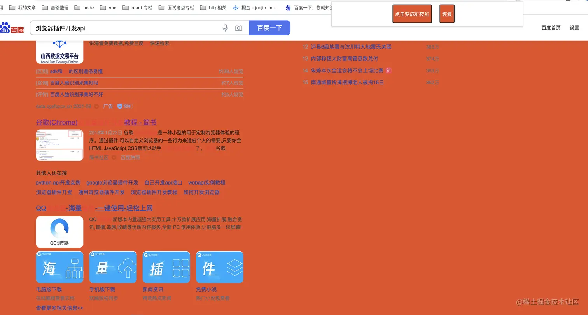The image size is (588, 315).
Task: Click the 件 layers tile image
Action: pyautogui.click(x=219, y=267)
